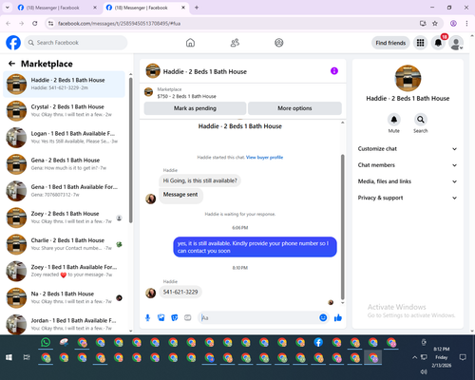The width and height of the screenshot is (475, 380).
Task: Select the second Messenger browser tab
Action: click(145, 8)
